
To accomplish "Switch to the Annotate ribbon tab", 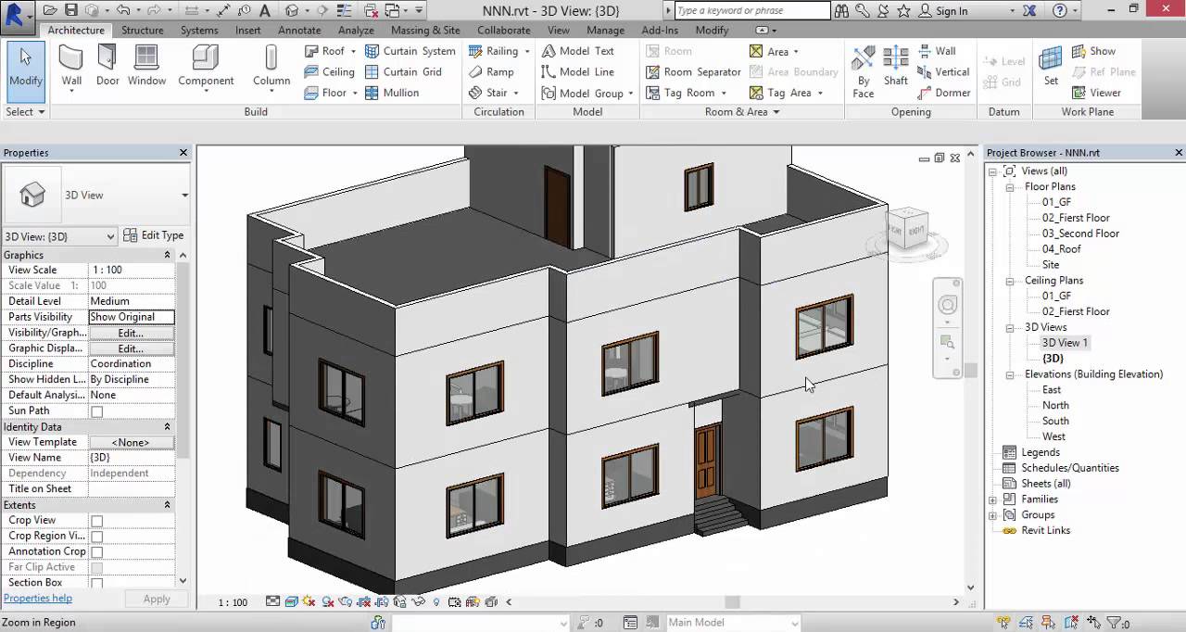I will point(299,30).
